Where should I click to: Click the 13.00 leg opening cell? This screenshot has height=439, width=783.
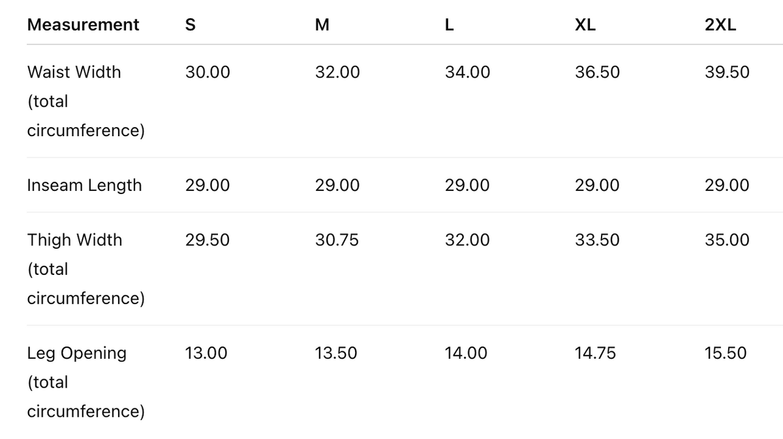pyautogui.click(x=206, y=353)
